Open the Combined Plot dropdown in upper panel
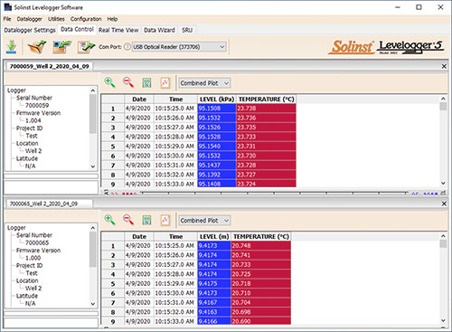 (204, 83)
